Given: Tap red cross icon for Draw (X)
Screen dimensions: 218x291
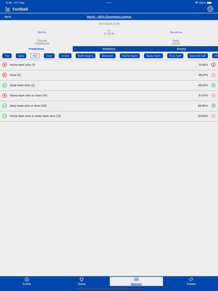Looking at the screenshot, I should (x=4, y=75).
